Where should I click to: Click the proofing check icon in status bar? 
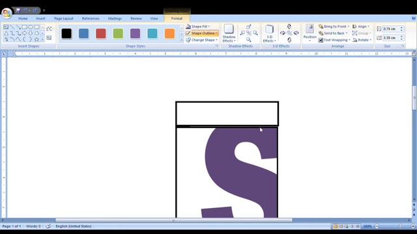(x=48, y=226)
